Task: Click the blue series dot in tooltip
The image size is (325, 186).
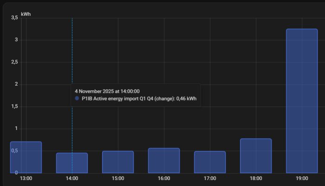Action: pos(77,99)
